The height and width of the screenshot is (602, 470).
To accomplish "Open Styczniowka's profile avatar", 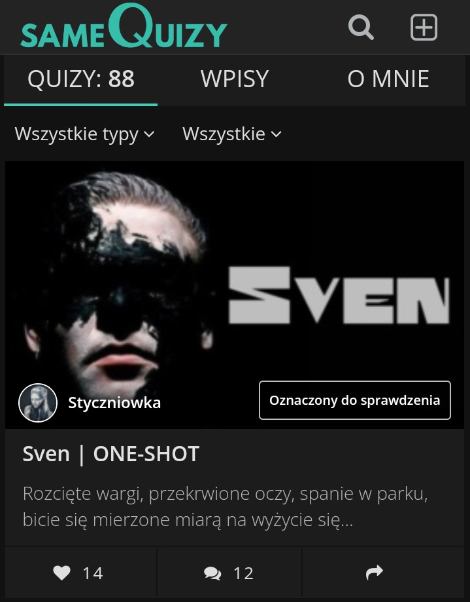I will point(38,403).
